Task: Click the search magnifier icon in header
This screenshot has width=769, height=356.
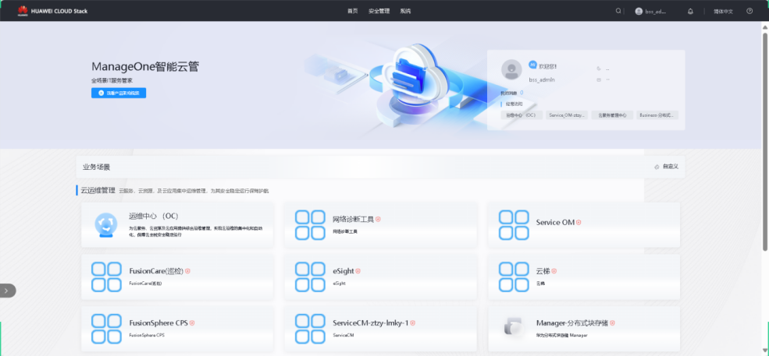Action: (x=619, y=11)
